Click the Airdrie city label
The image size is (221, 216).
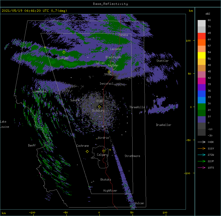click(x=103, y=138)
